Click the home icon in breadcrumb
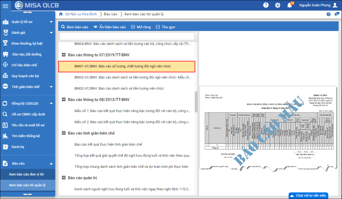342x199 pixels. (x=61, y=14)
